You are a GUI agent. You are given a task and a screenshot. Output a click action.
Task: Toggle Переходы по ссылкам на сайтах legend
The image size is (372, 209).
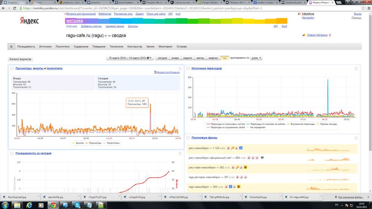266,124
